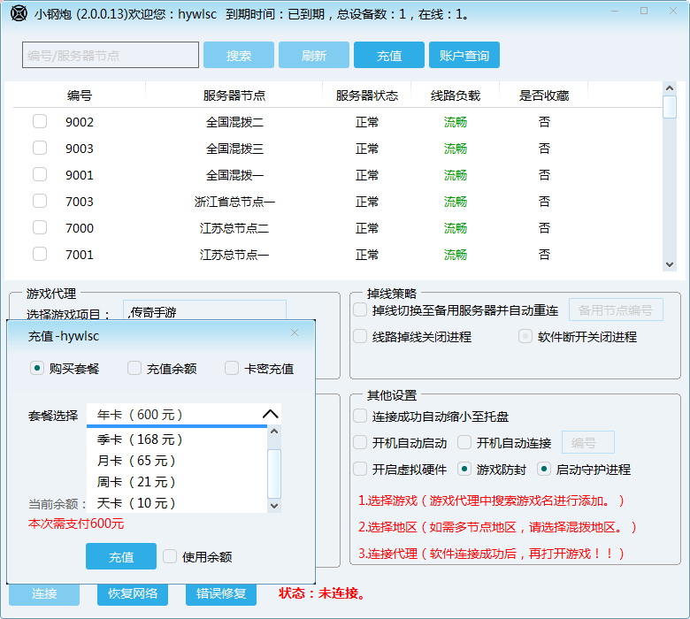Click the server list scroll up arrow
This screenshot has height=619, width=690.
(x=670, y=88)
